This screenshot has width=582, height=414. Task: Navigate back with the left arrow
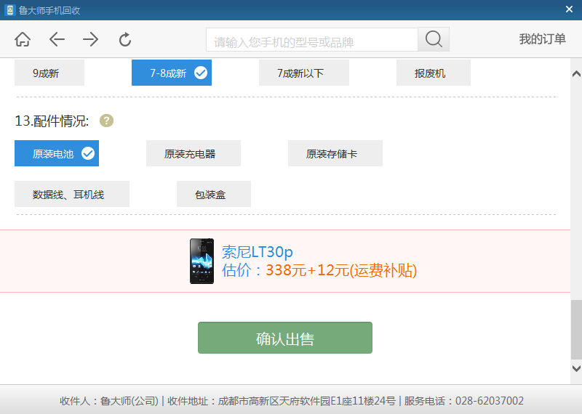pyautogui.click(x=57, y=39)
